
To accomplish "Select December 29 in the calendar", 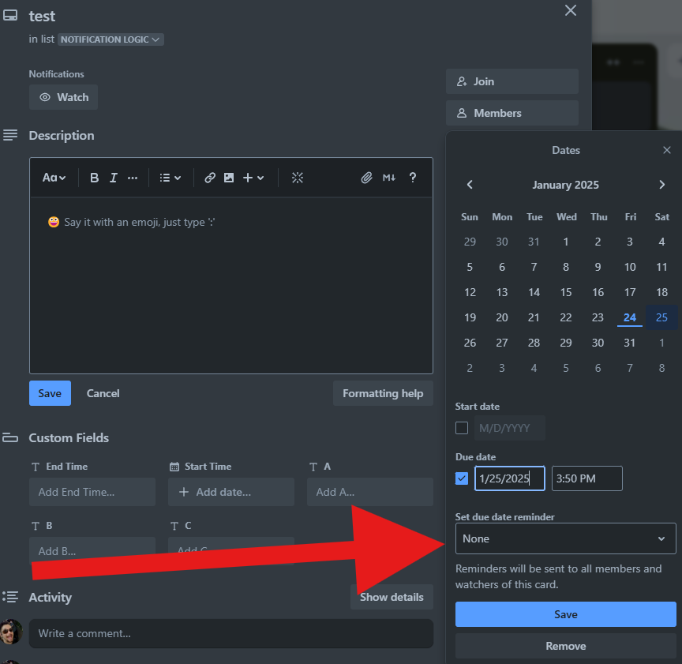I will pyautogui.click(x=470, y=242).
